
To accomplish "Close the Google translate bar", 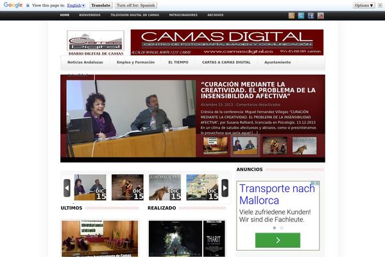I will click(380, 5).
